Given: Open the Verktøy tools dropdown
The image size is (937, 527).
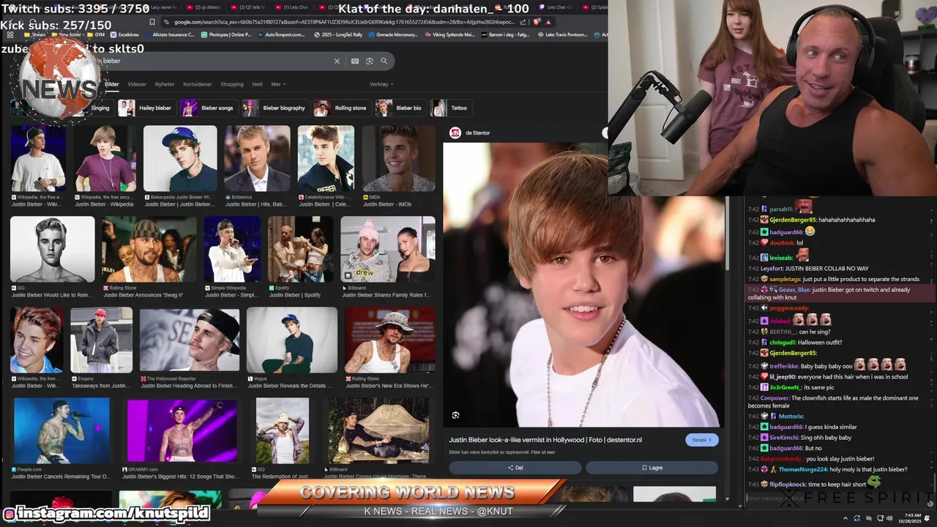Looking at the screenshot, I should coord(381,84).
